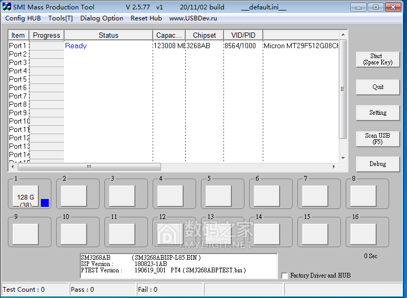
Task: Click the SMI app icon in title bar
Action: 7,7
